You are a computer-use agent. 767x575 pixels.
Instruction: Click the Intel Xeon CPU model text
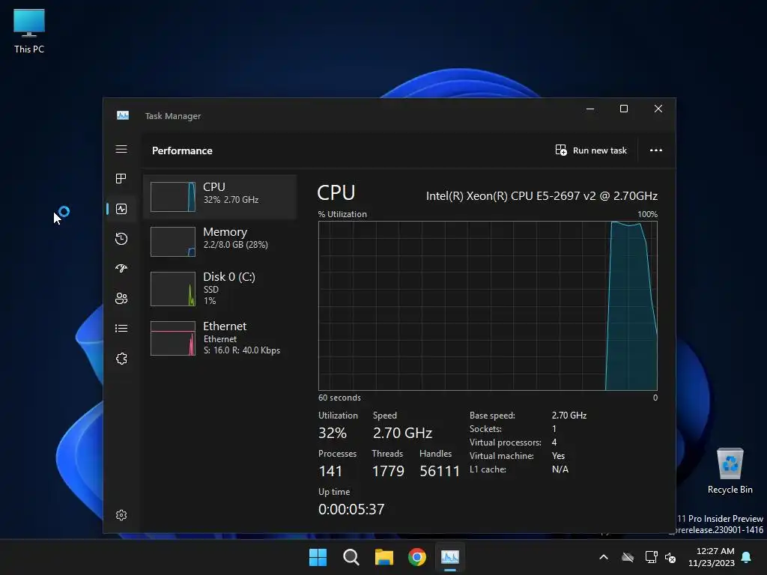pyautogui.click(x=542, y=196)
